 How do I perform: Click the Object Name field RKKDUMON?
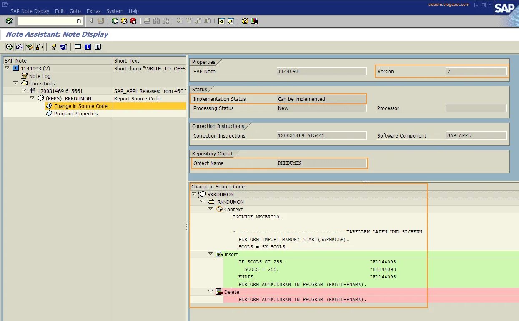[321, 163]
